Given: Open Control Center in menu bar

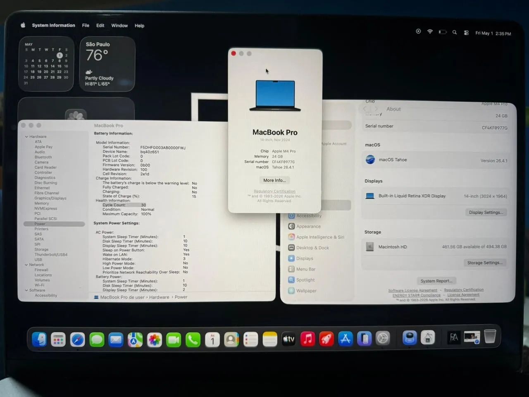Looking at the screenshot, I should tap(466, 33).
